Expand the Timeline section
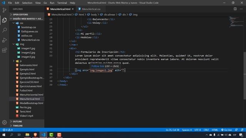This screenshot has height=138, width=246. [x=27, y=126]
